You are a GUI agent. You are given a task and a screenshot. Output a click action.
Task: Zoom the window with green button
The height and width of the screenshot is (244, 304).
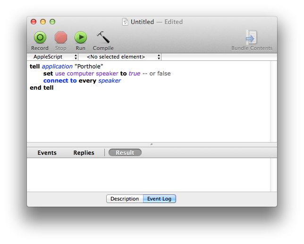[52, 22]
